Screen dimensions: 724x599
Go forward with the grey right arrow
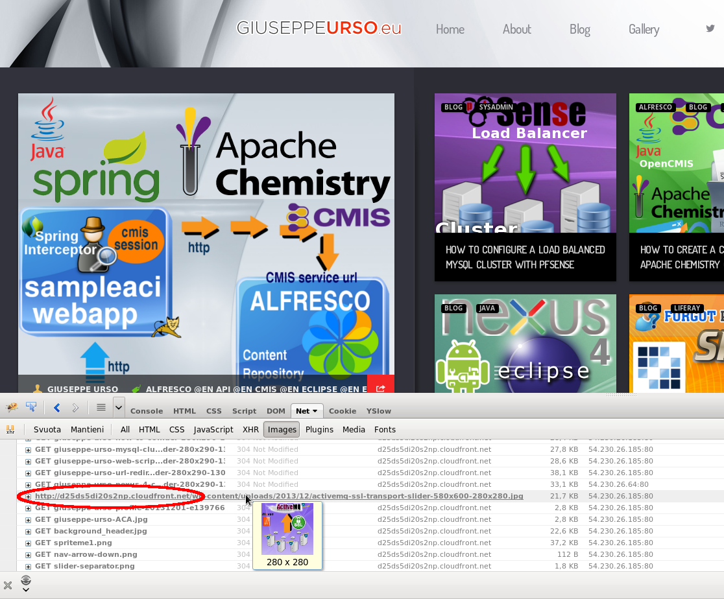point(75,408)
